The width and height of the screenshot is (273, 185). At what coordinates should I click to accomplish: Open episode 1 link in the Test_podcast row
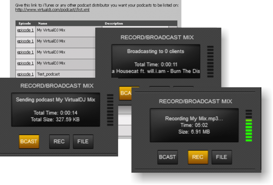click(x=26, y=74)
